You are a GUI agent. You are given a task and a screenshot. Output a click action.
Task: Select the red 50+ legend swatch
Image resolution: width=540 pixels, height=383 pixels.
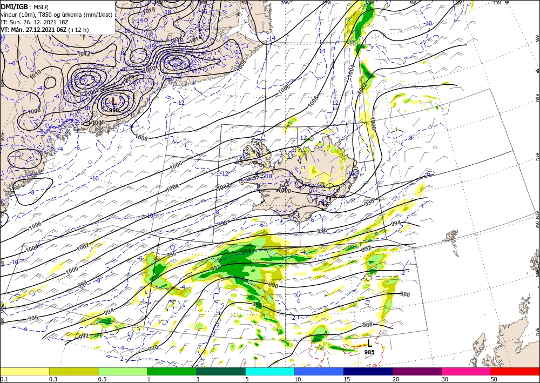tap(515, 371)
